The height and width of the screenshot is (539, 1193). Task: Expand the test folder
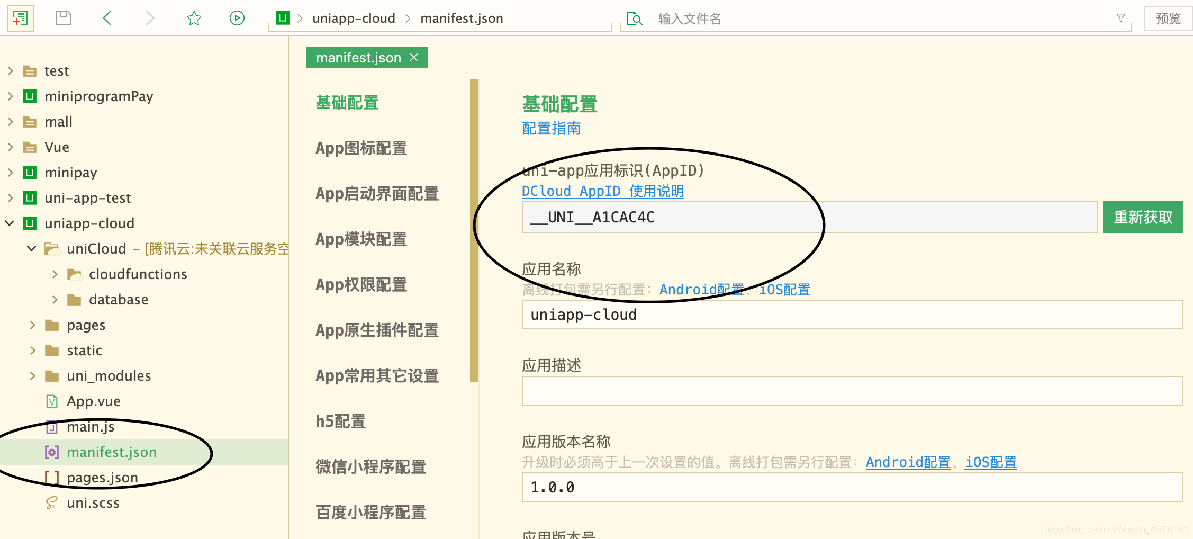click(10, 71)
